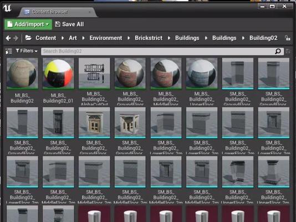Image resolution: width=296 pixels, height=222 pixels.
Task: Navigate to the Art breadcrumb
Action: click(x=73, y=38)
